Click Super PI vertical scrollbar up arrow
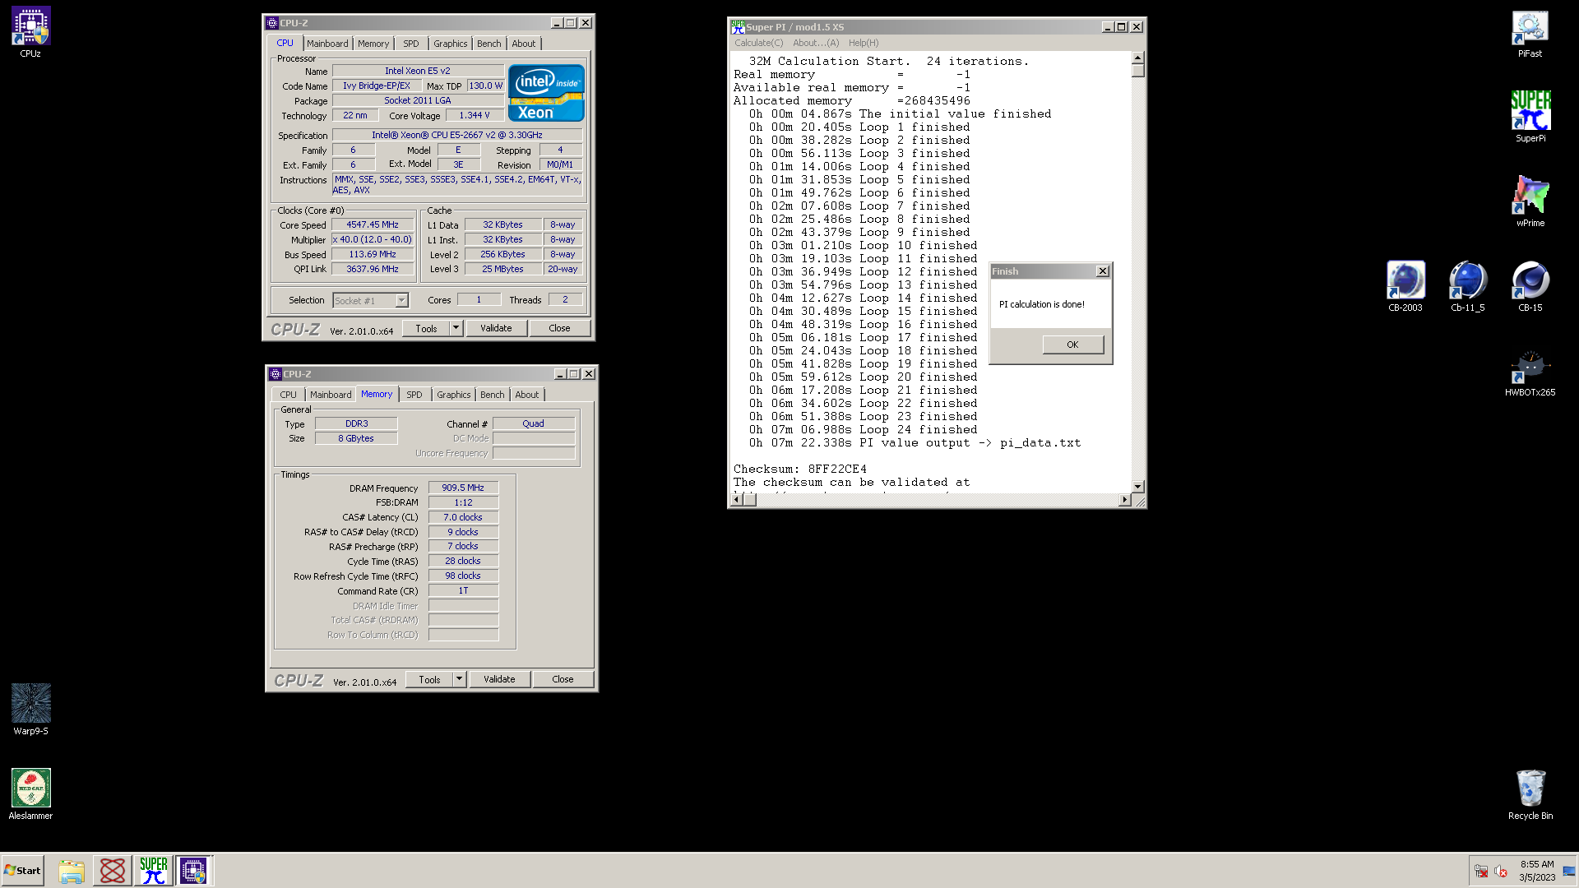Viewport: 1579px width, 888px height. (x=1138, y=58)
